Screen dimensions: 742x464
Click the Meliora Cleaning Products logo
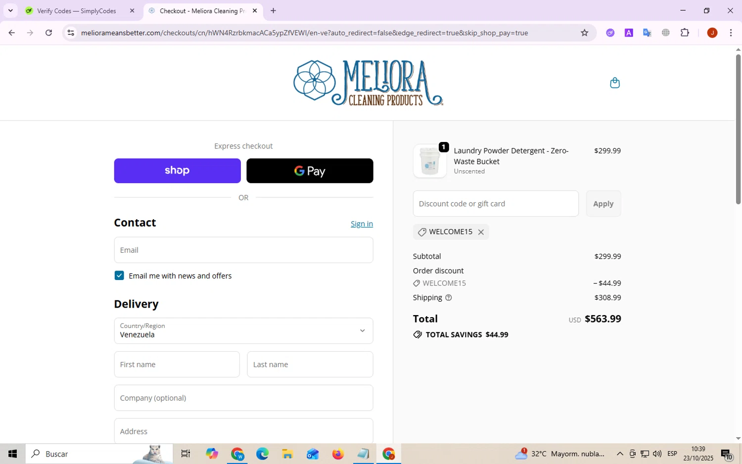[x=368, y=83]
